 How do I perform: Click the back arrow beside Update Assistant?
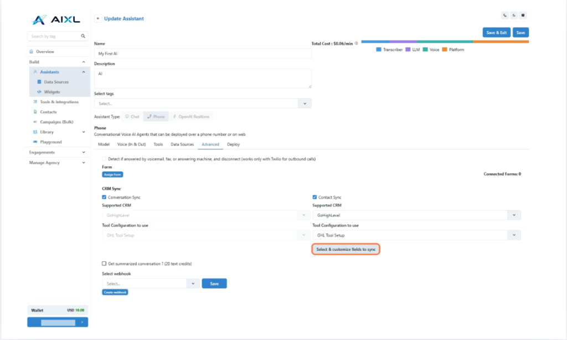tap(98, 19)
